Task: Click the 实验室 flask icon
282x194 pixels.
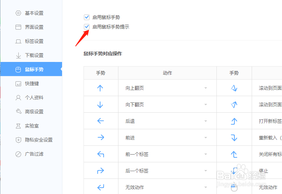Action: (x=18, y=126)
